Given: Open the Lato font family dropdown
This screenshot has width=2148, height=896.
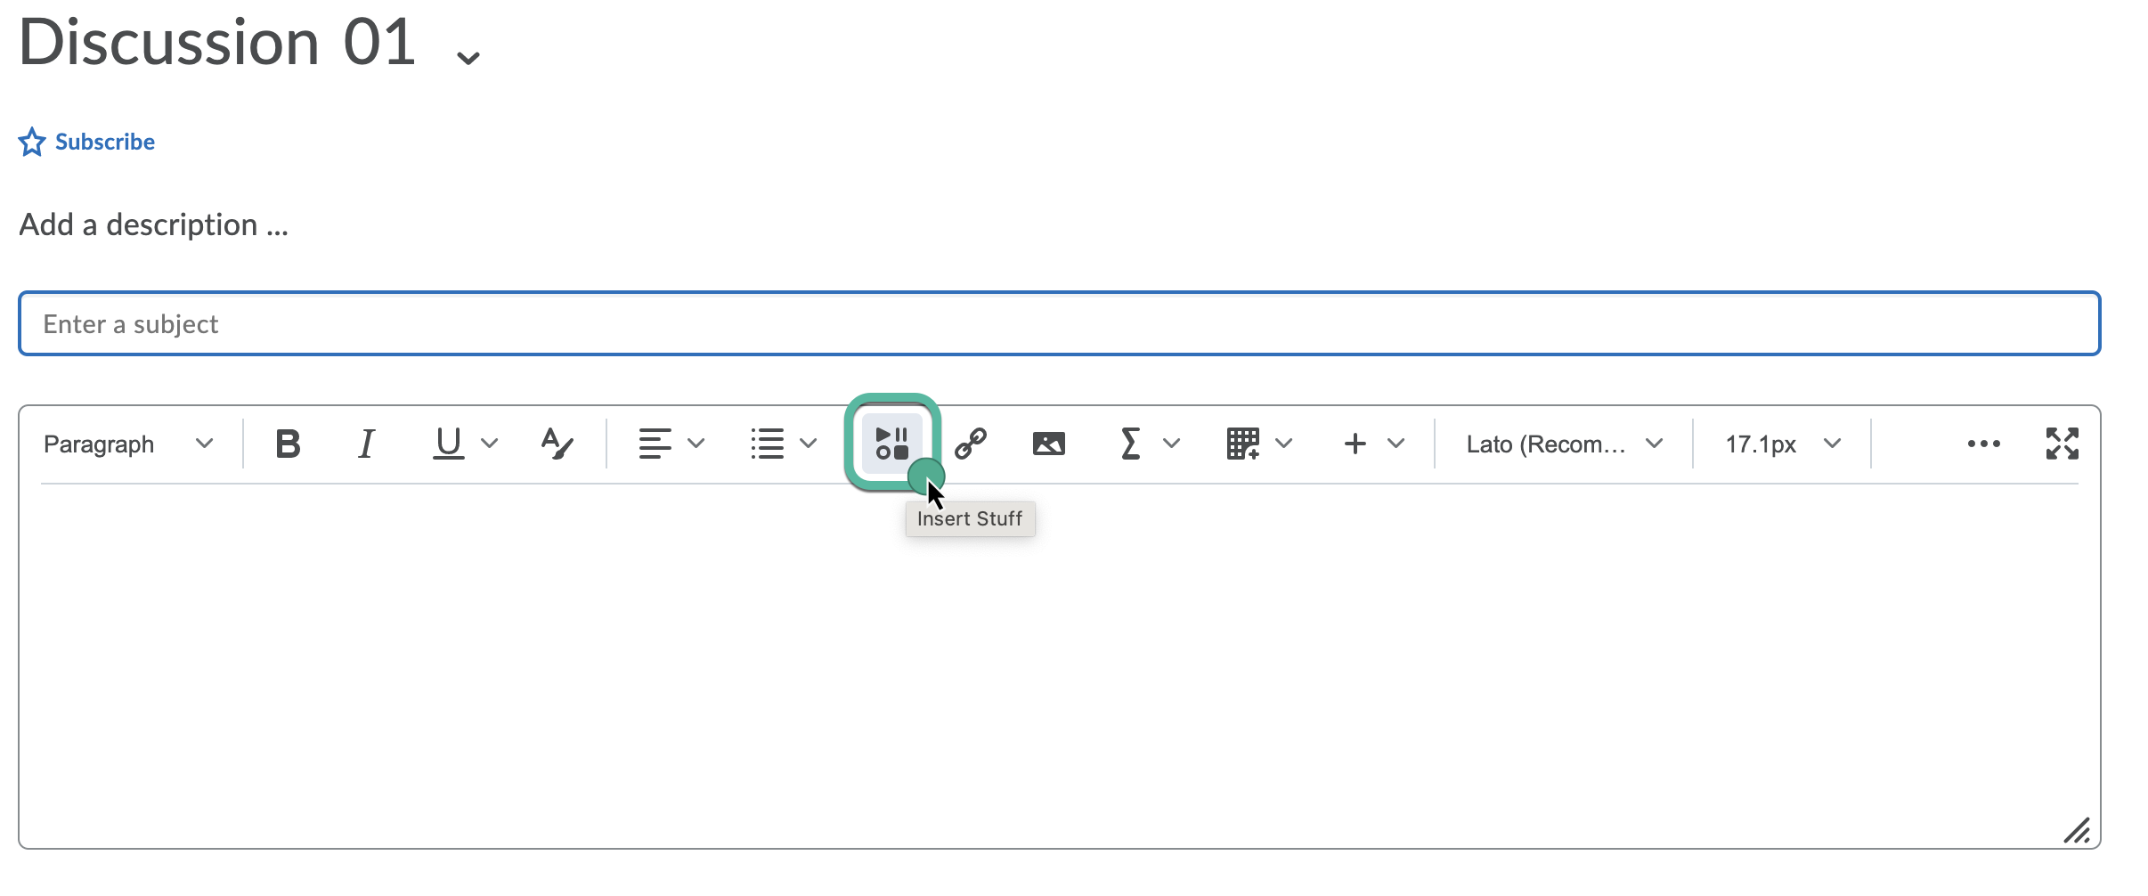Looking at the screenshot, I should click(1563, 444).
